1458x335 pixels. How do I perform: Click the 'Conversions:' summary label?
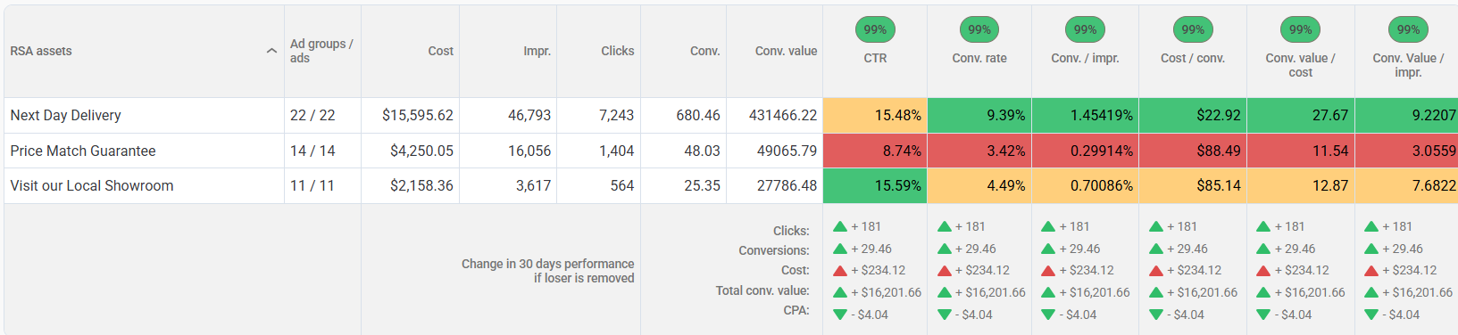(774, 250)
